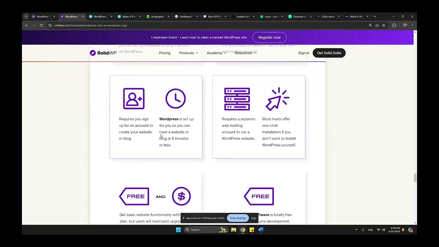Switch to the Infographic browser tab
Viewport: 439px width, 247px height.
[x=157, y=16]
